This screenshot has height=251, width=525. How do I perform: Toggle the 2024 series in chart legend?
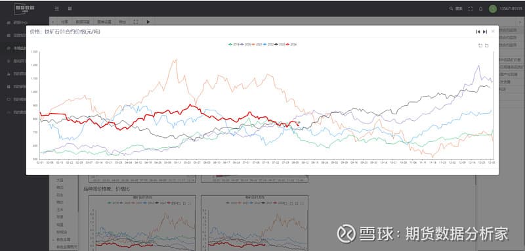coord(291,44)
